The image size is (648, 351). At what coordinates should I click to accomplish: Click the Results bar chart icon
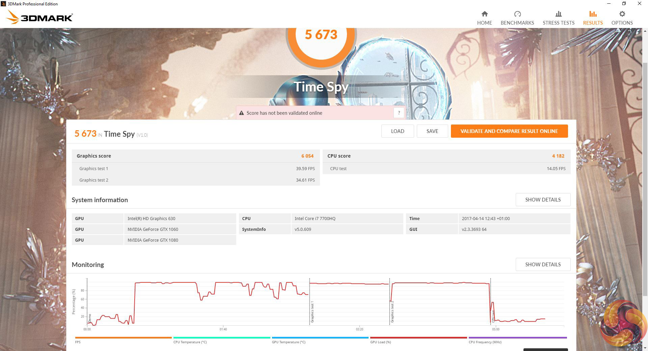click(x=593, y=14)
